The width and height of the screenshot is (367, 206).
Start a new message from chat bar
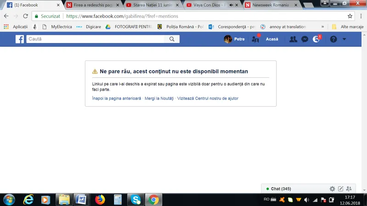340,189
